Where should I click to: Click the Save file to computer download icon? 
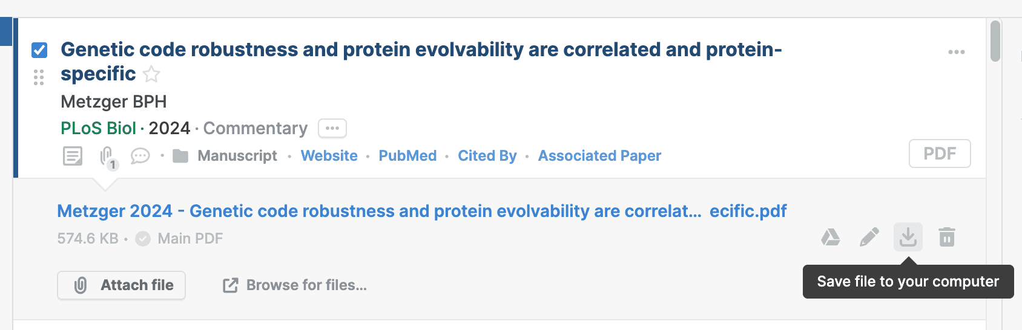tap(908, 237)
